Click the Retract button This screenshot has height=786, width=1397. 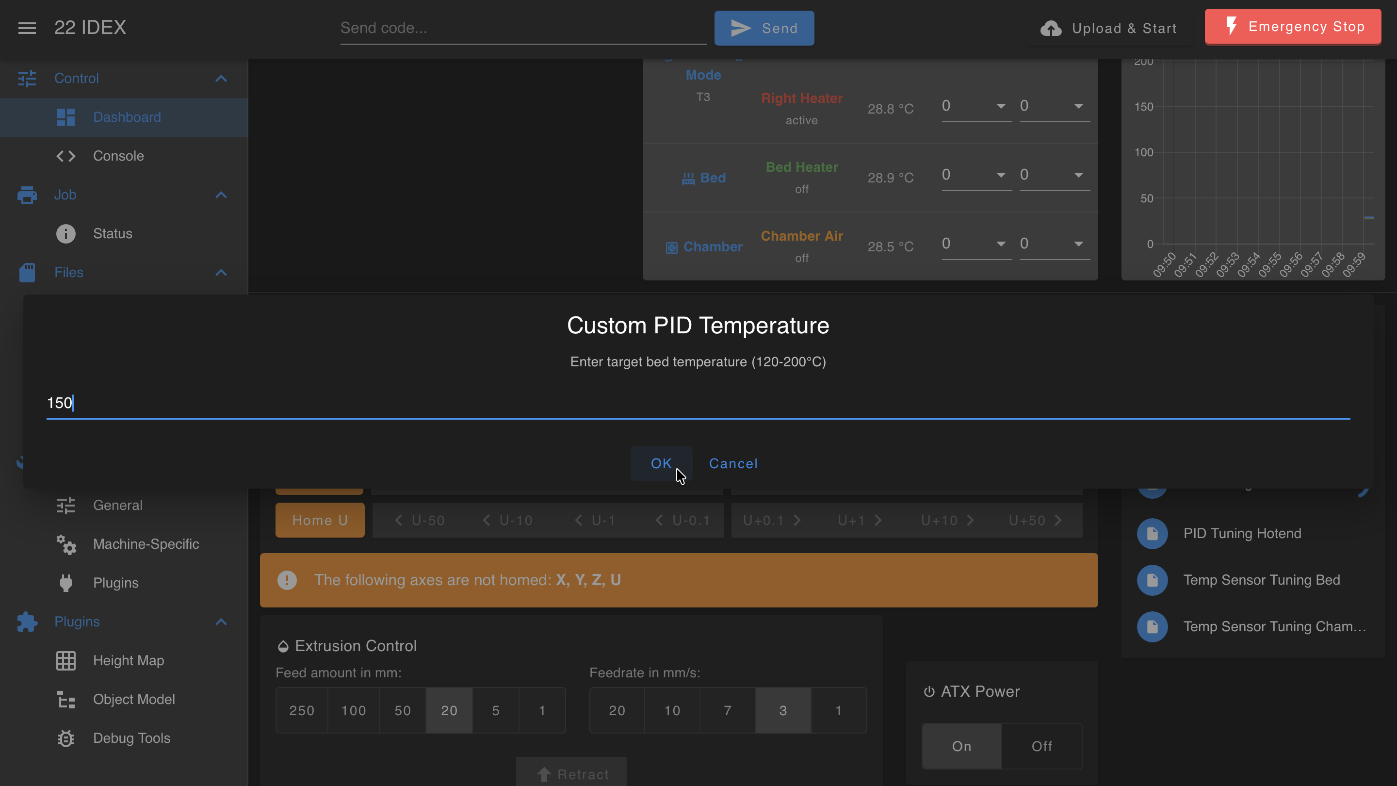click(571, 772)
